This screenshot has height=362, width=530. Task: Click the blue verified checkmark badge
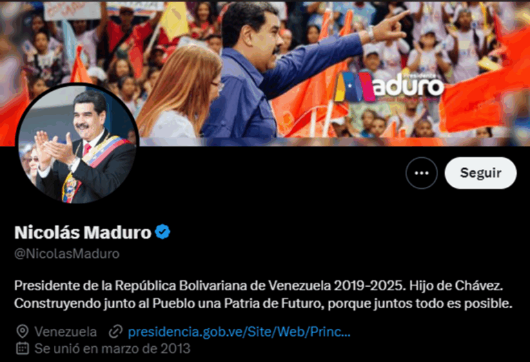click(163, 232)
